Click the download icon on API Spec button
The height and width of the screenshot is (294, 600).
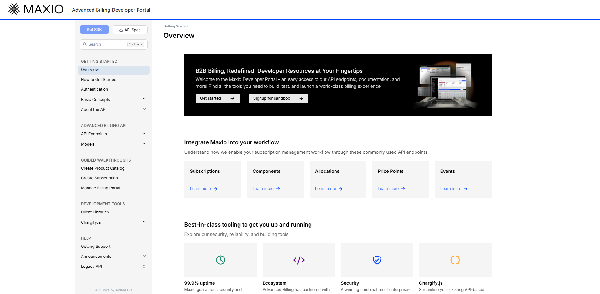pos(121,30)
